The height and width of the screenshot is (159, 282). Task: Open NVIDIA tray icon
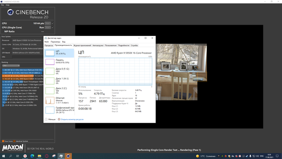click(222, 156)
